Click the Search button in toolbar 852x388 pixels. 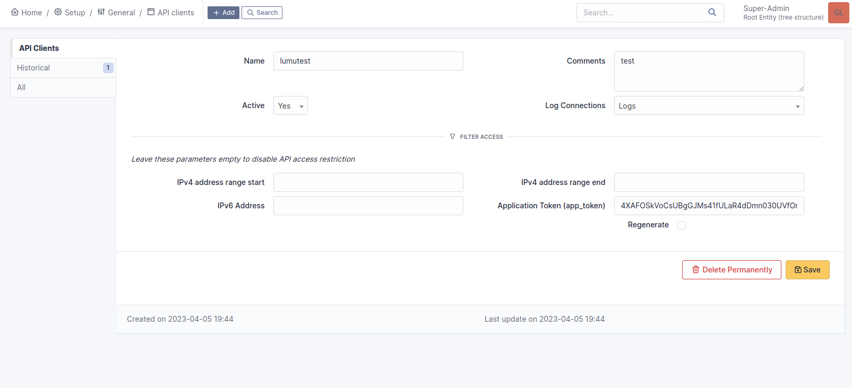click(262, 13)
